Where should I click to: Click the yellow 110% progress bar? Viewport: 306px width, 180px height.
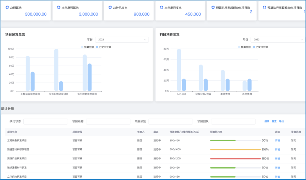235,149
